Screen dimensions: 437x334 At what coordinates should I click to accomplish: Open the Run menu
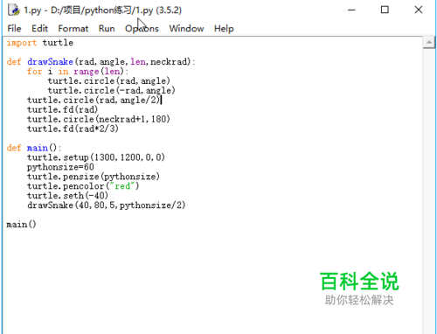[x=107, y=29]
